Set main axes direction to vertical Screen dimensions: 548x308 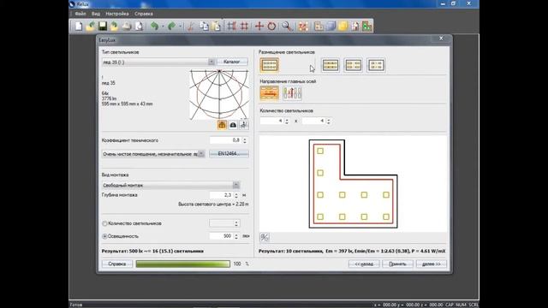point(292,93)
